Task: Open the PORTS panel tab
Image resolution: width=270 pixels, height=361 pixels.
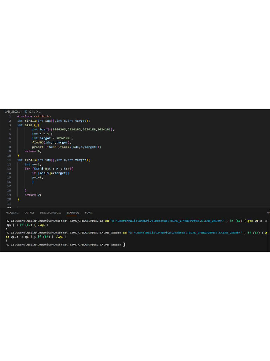Action: click(x=89, y=213)
